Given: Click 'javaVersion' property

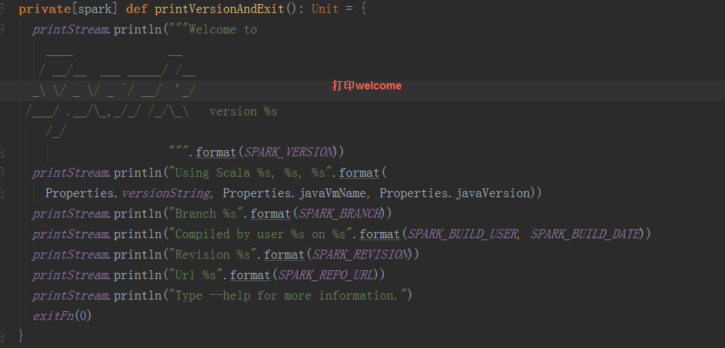Looking at the screenshot, I should click(x=492, y=193).
